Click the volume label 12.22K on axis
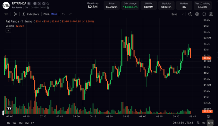The width and height of the screenshot is (218, 126). point(207,111)
